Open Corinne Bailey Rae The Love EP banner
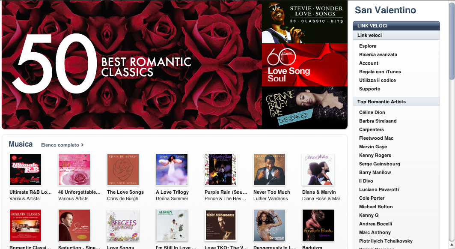Viewport: 455px width, 249px height. pos(305,108)
